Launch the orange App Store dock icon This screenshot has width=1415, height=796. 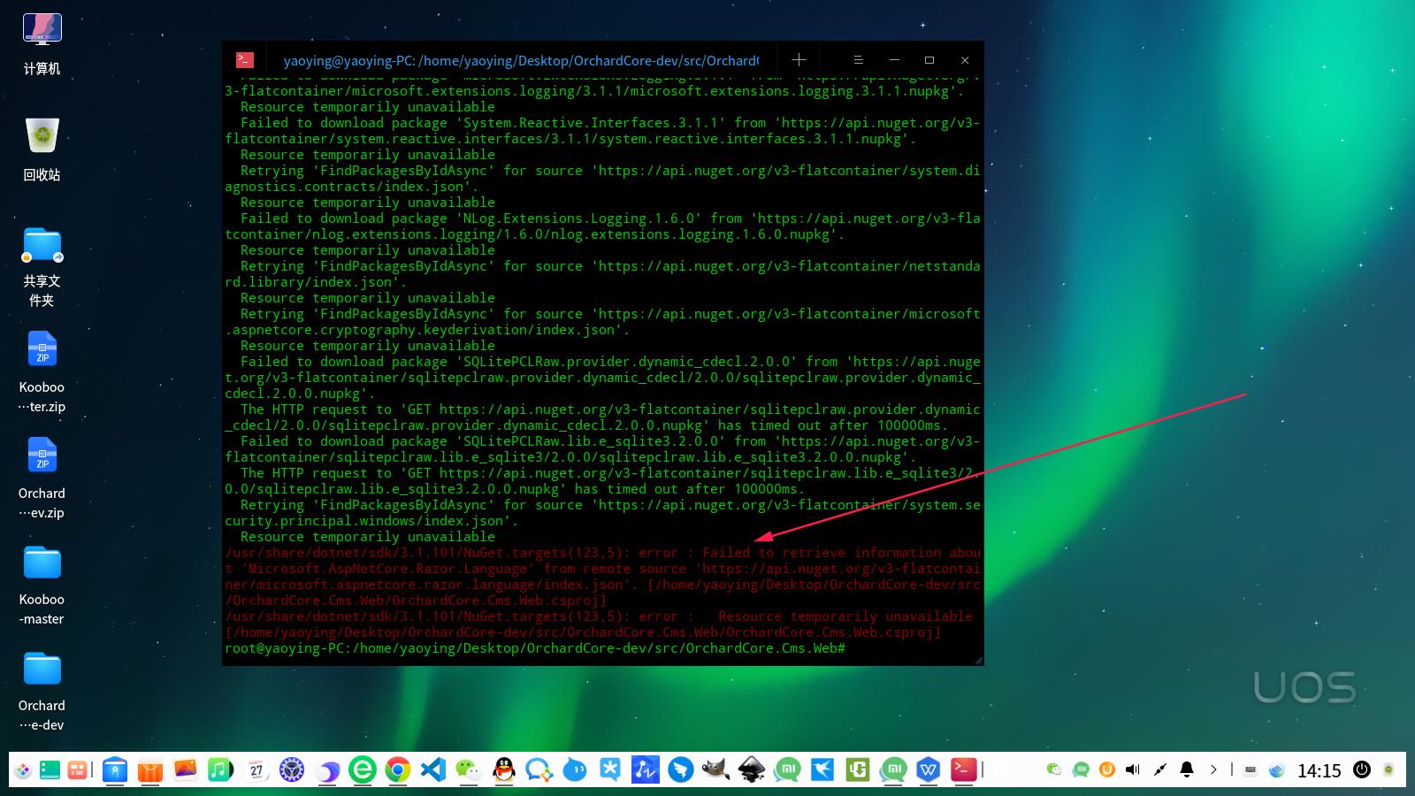tap(150, 770)
